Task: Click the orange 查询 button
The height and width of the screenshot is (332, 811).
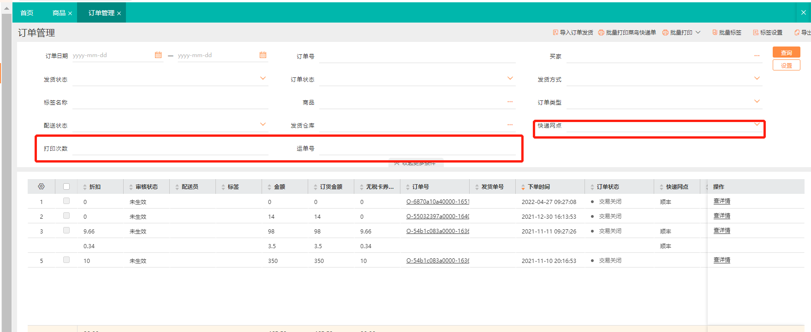Action: point(786,52)
